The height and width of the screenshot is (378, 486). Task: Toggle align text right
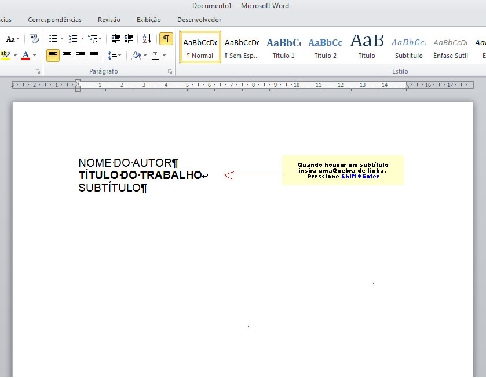81,56
